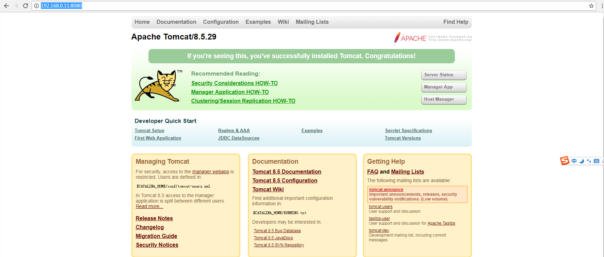Image resolution: width=604 pixels, height=257 pixels.
Task: Click the Apache Software Foundation logo
Action: (x=433, y=38)
